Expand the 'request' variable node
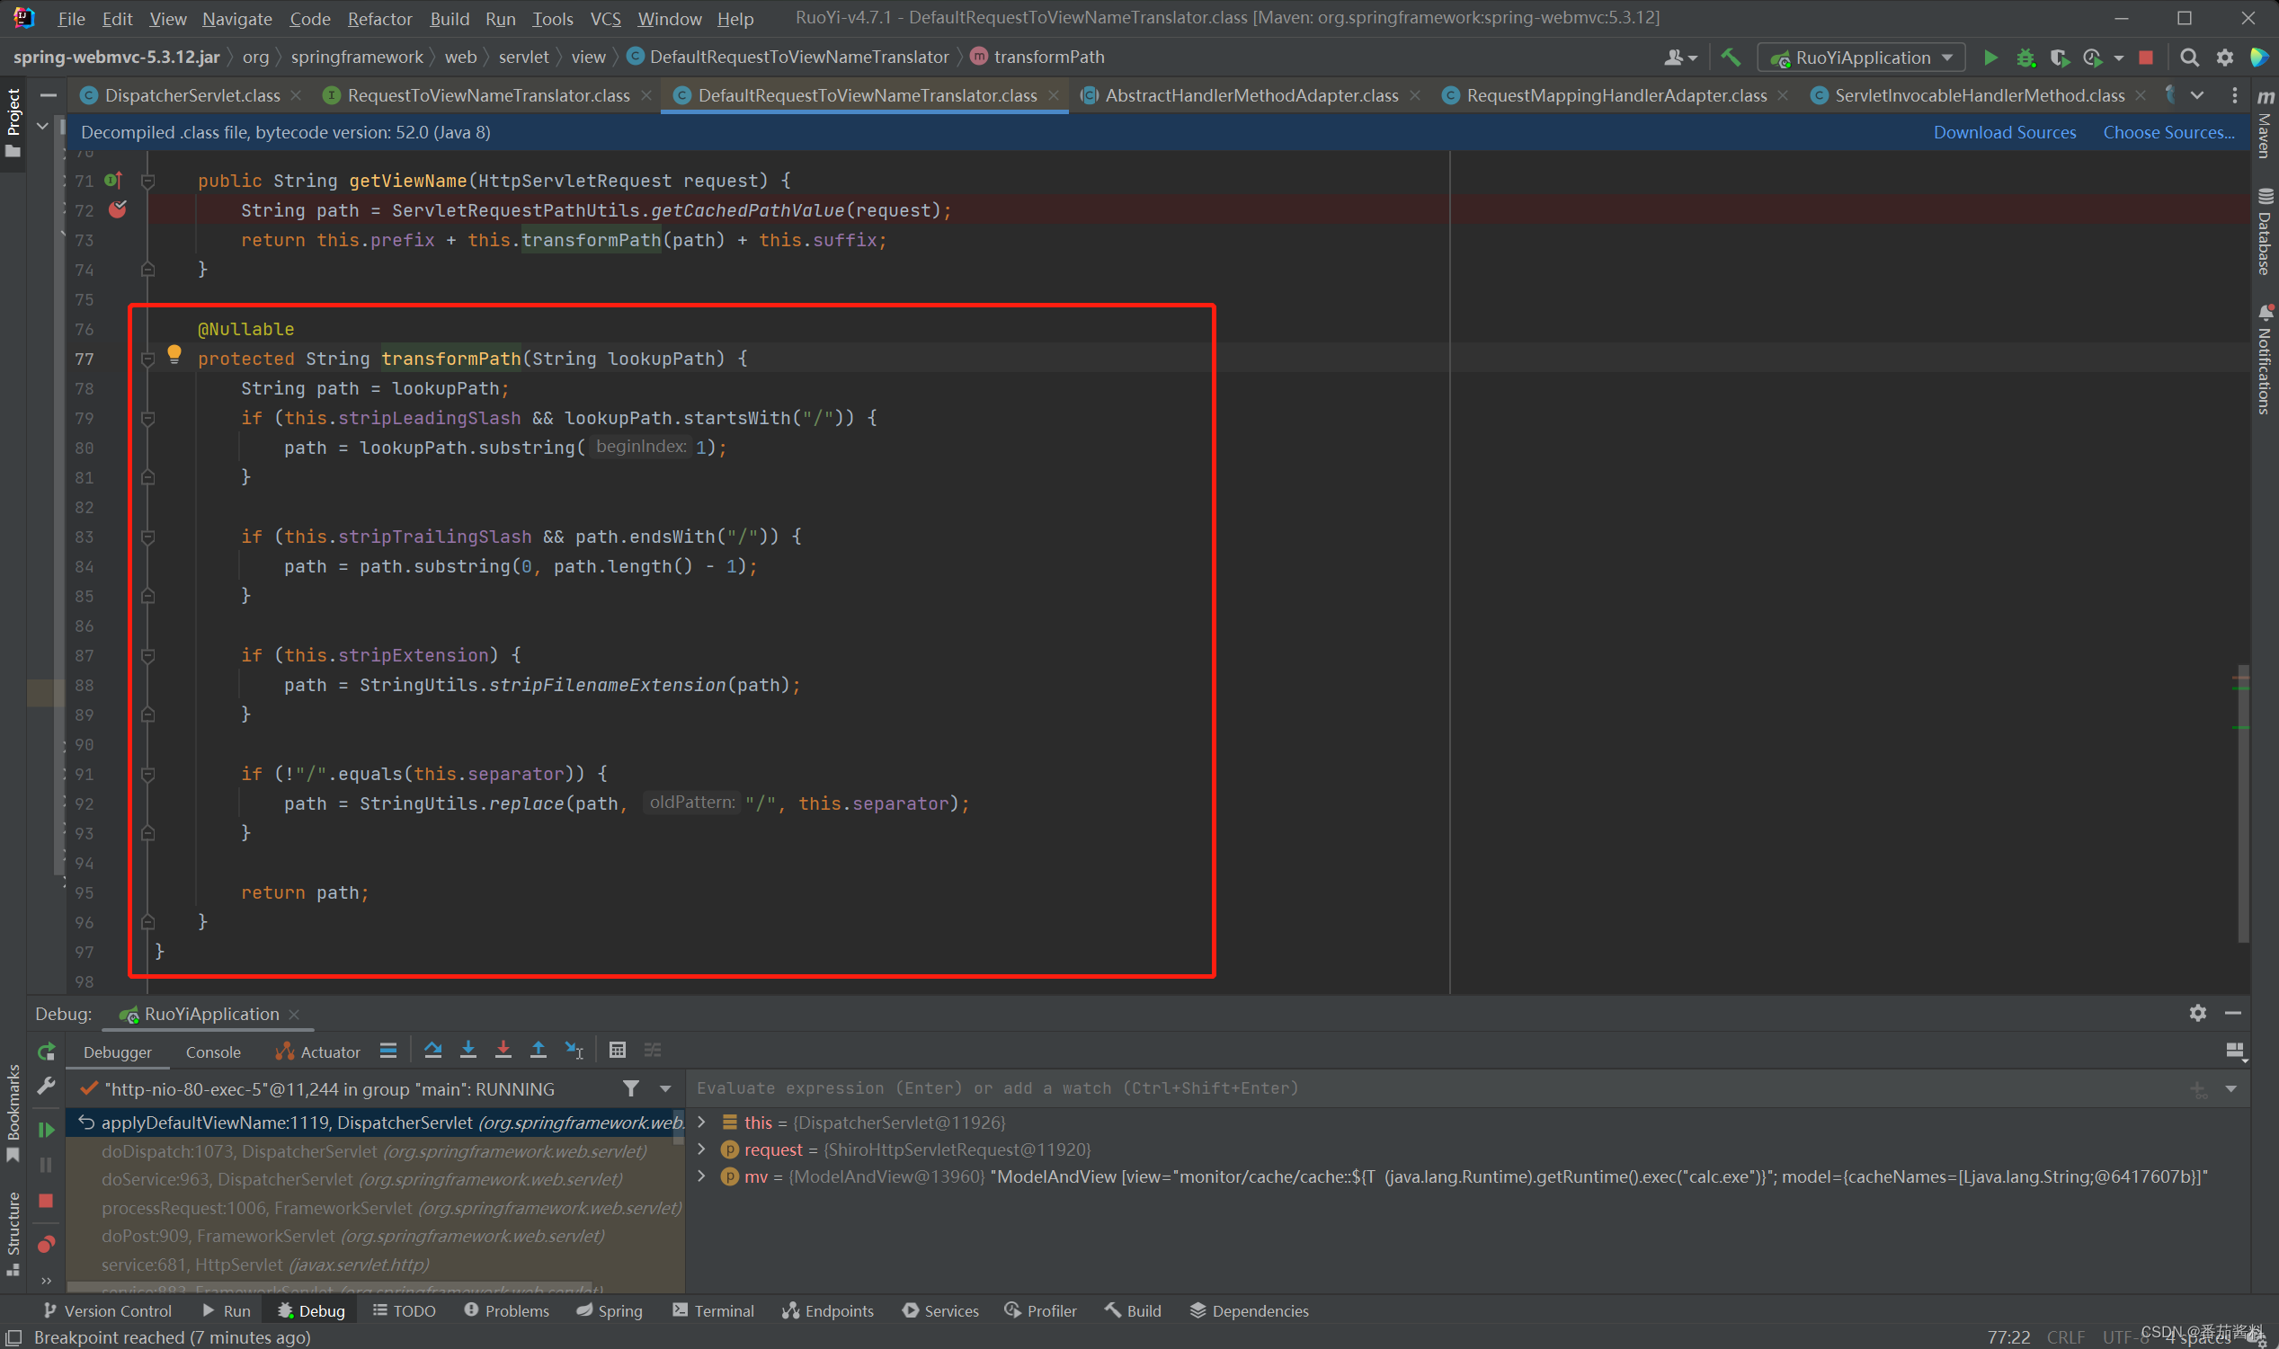 [x=702, y=1149]
